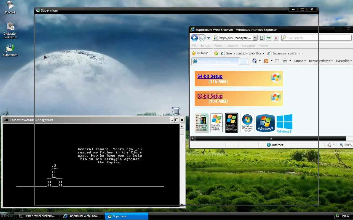Click Telnet window scroll up arrow
Screen dimensions: 353x220
pos(182,127)
